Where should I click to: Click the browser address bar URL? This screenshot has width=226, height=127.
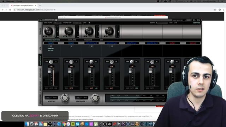36,10
